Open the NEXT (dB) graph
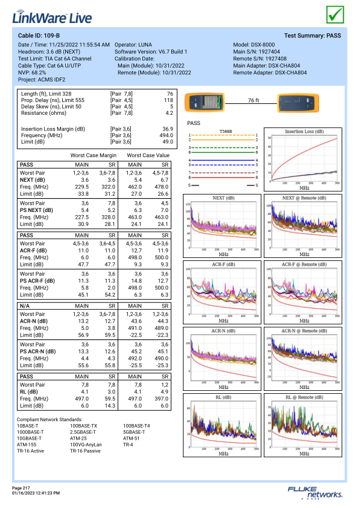This screenshot has height=508, width=359. click(222, 226)
